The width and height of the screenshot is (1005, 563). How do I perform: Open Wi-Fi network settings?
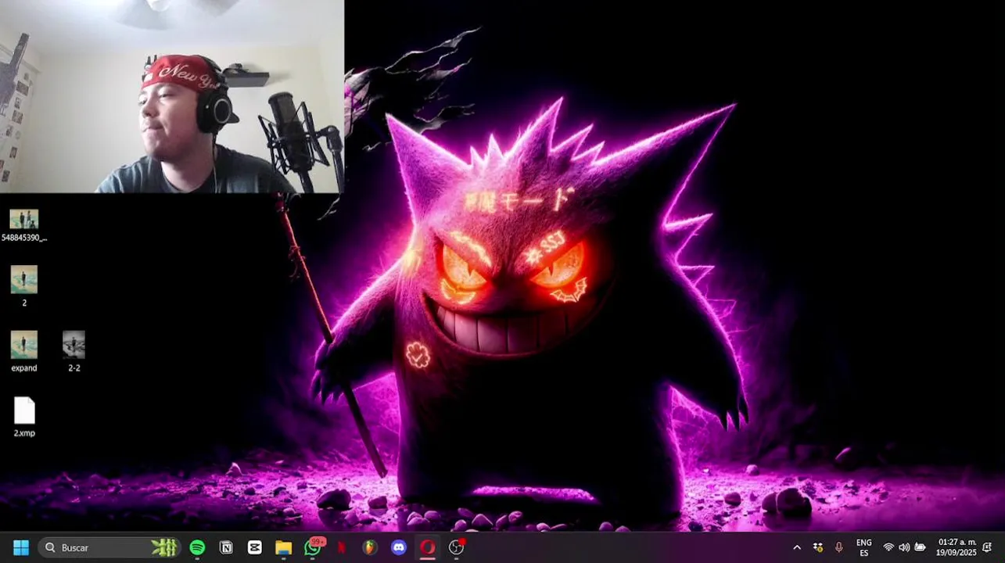[x=888, y=548]
